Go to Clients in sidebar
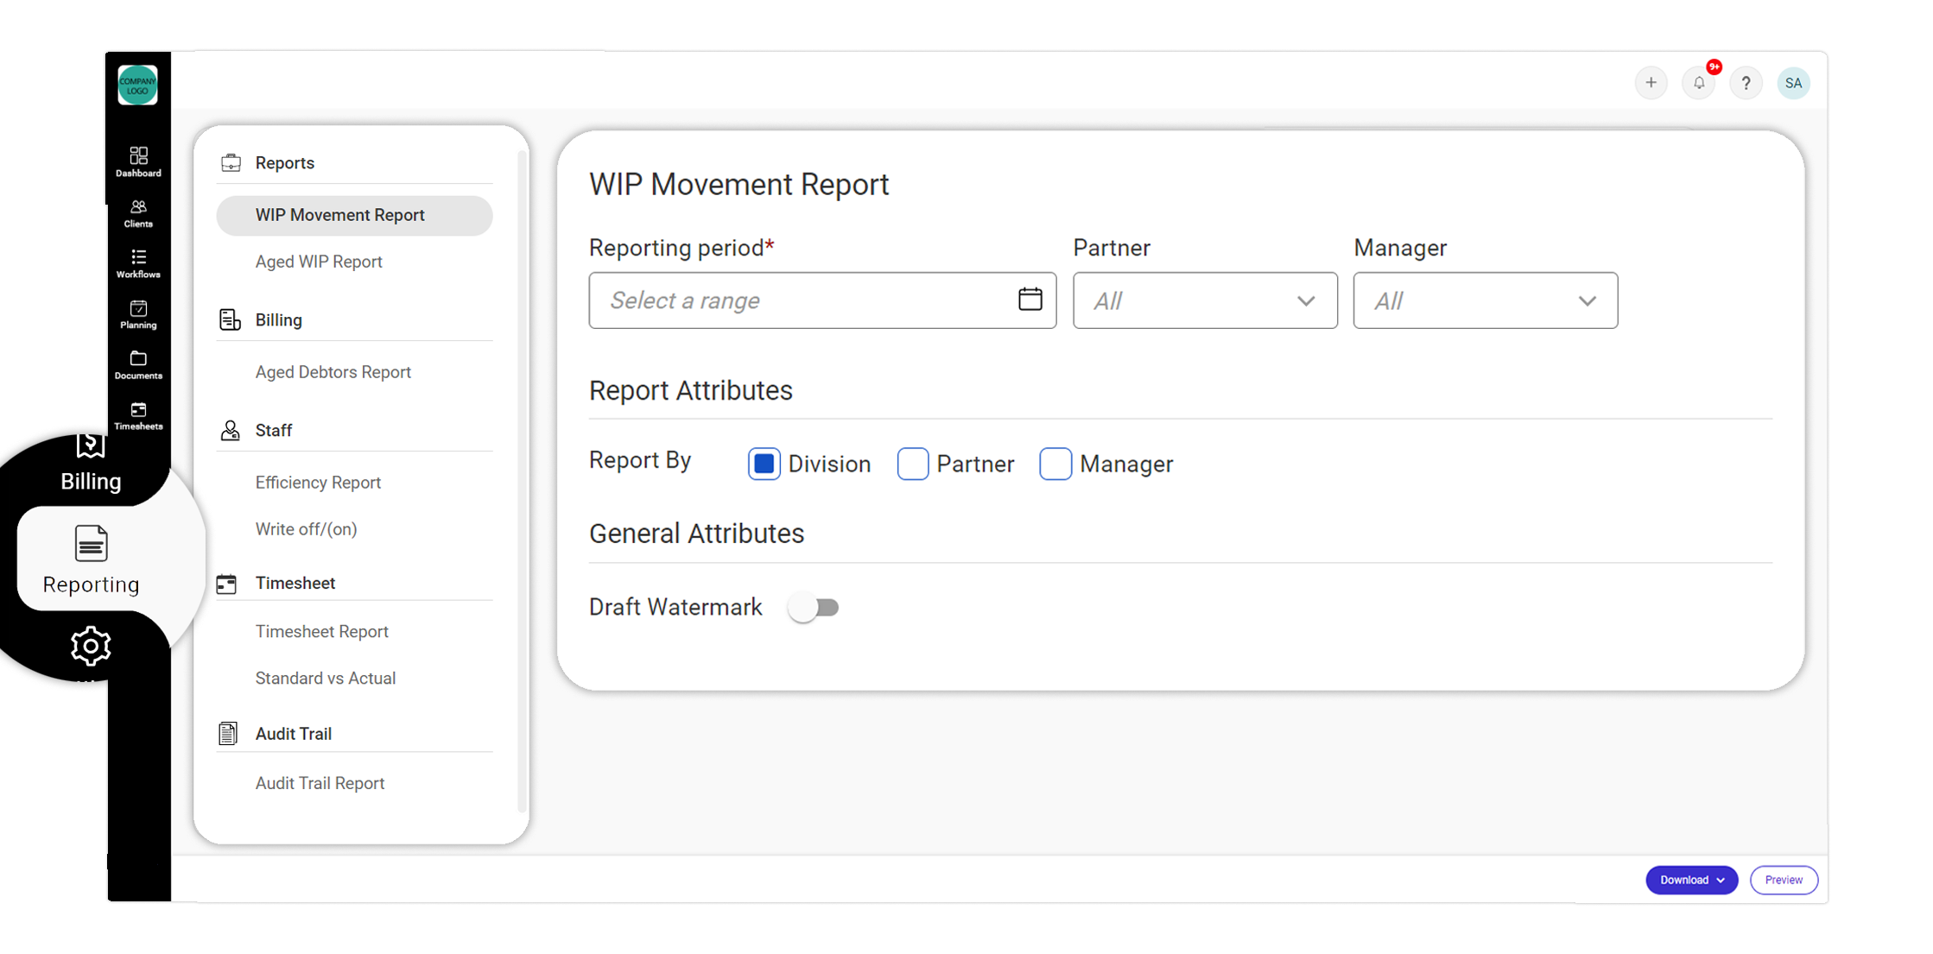 tap(138, 212)
